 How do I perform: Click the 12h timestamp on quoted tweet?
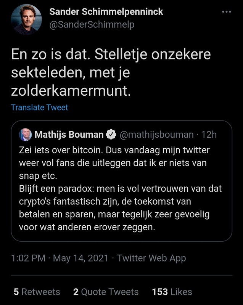tap(209, 135)
